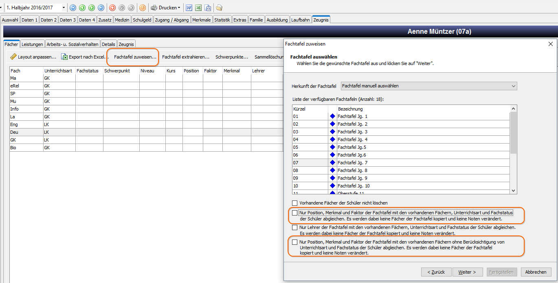
Task: Jump to the last record navigation icon
Action: (101, 8)
